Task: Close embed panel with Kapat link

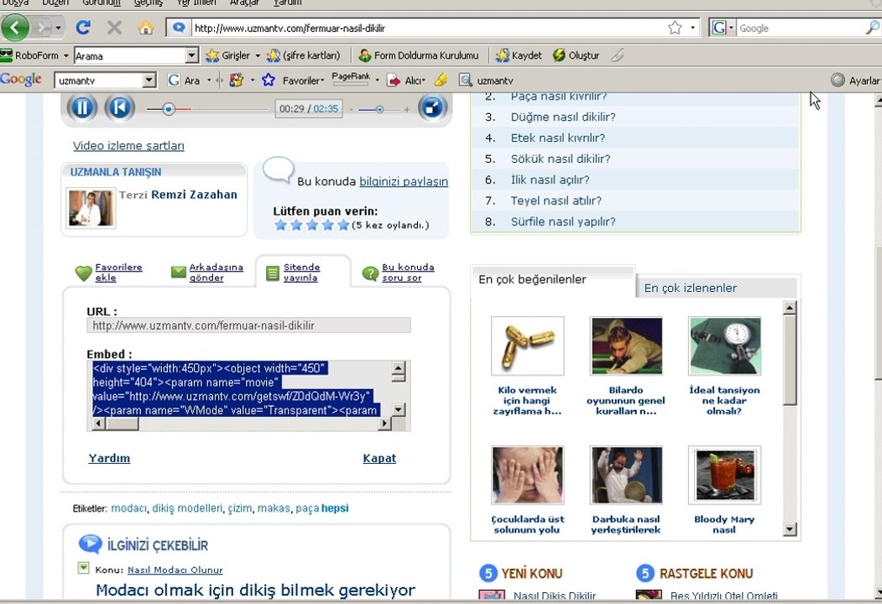Action: pos(379,458)
